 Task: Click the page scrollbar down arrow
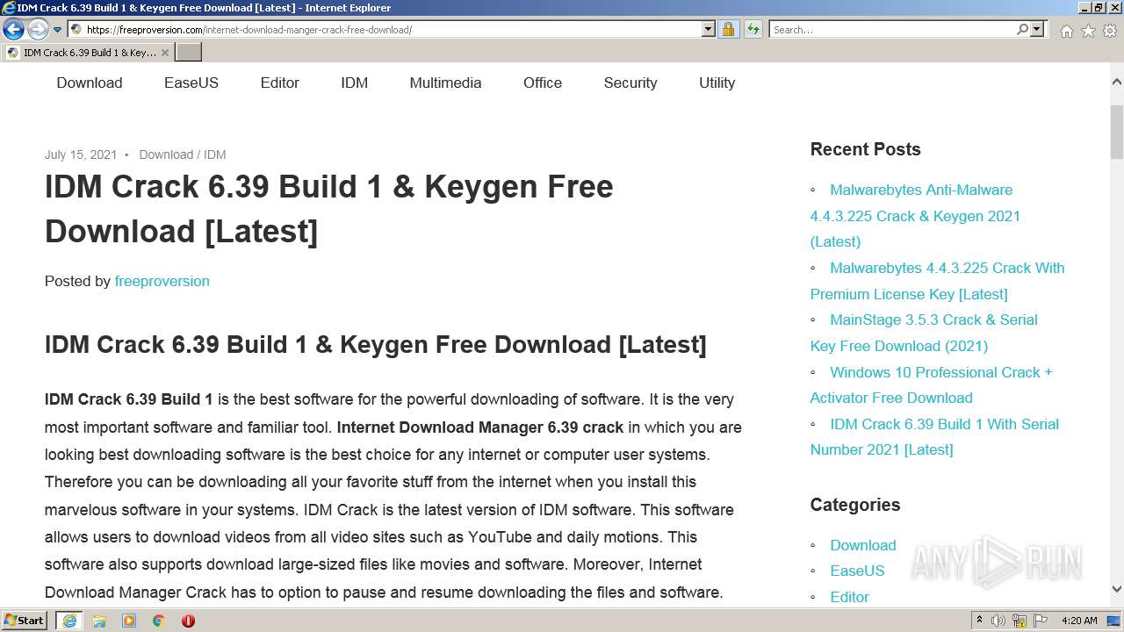[1117, 589]
